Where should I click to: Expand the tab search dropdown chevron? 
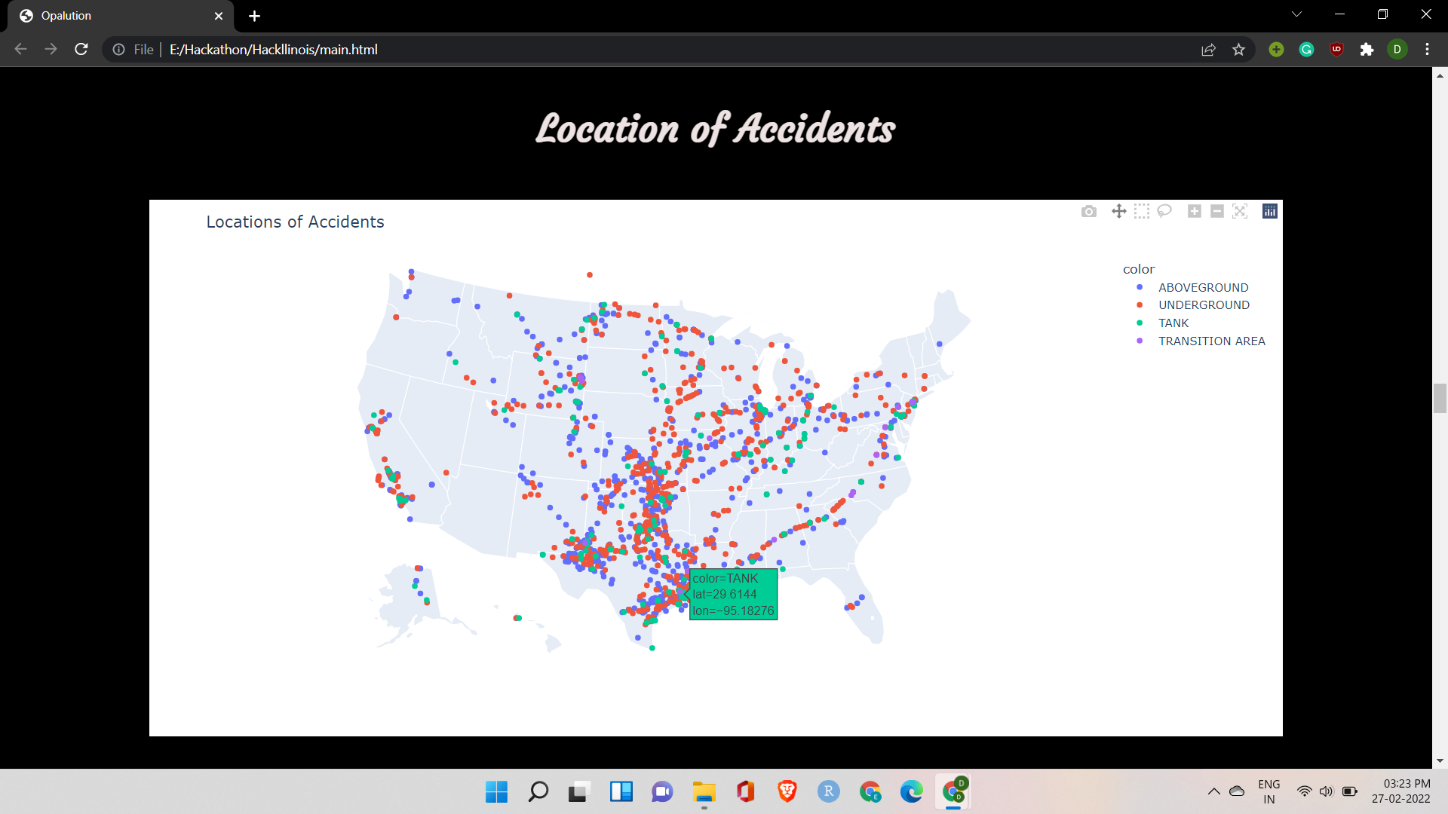1296,14
